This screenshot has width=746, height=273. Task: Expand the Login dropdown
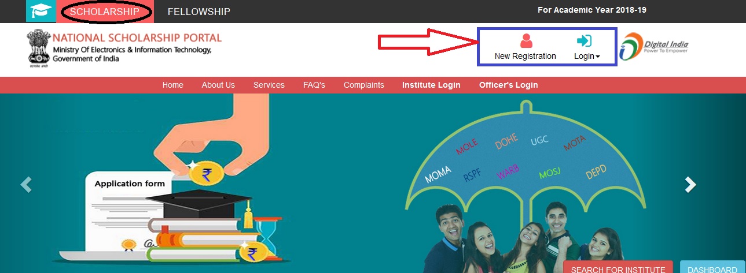click(587, 56)
